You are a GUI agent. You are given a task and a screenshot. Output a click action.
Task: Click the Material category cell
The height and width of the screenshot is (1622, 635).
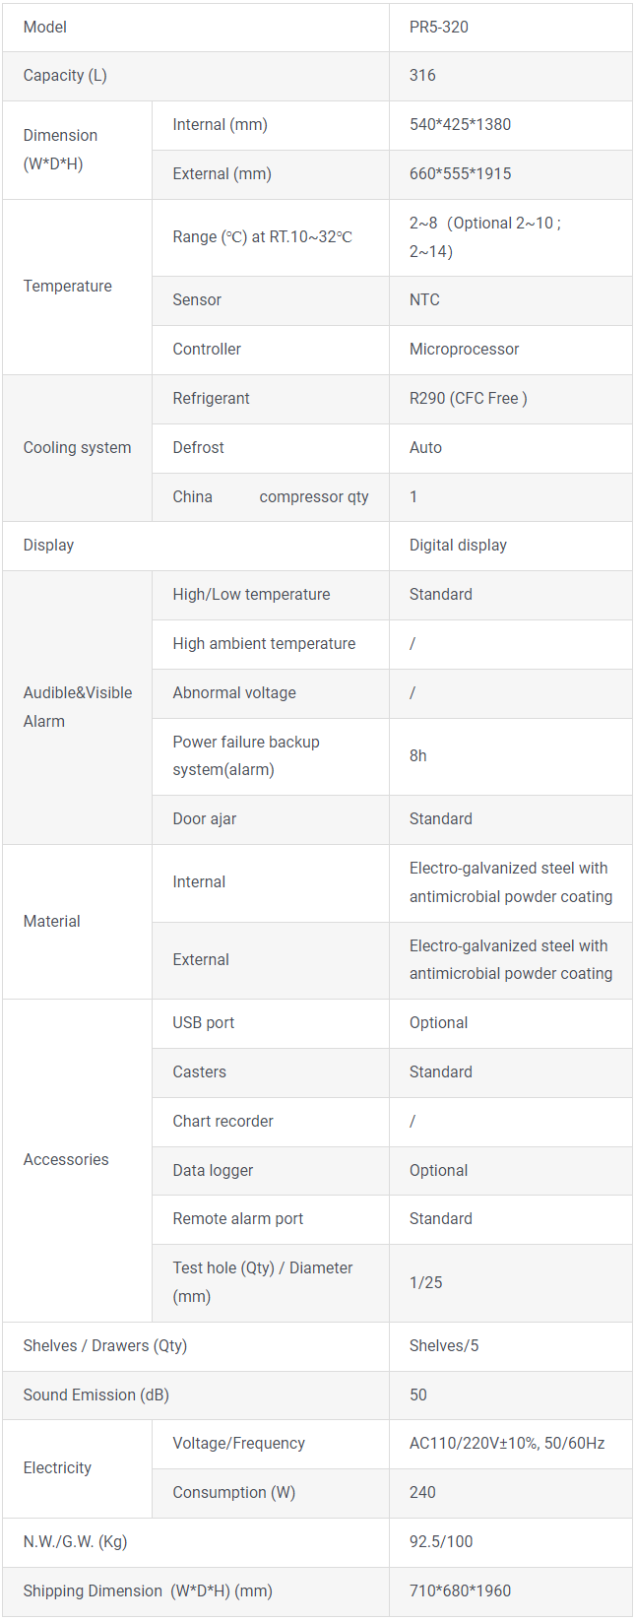(x=78, y=922)
